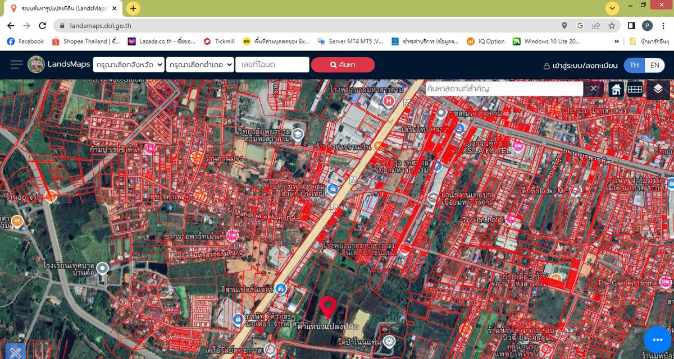Viewport: 674px width, 359px height.
Task: Click the Ban Kho municipal school marker
Action: [102, 269]
